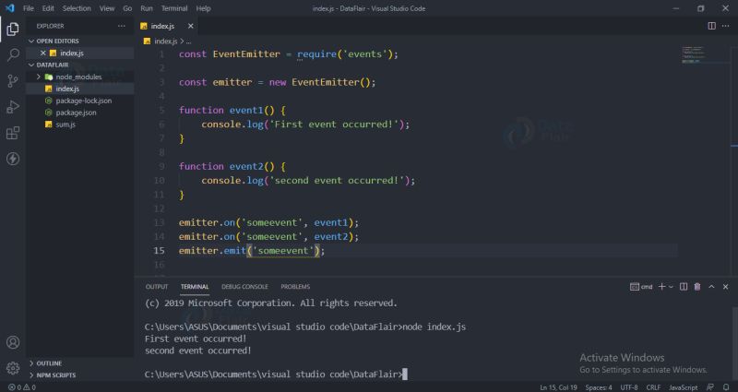Open the Run menu
The width and height of the screenshot is (738, 392).
click(147, 8)
